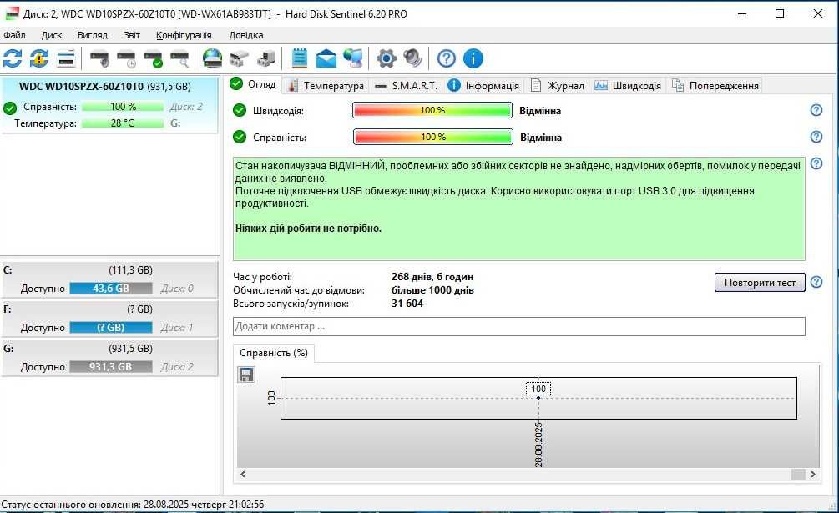Image resolution: width=839 pixels, height=513 pixels.
Task: Click the Температура 28 °C bar
Action: 123,123
